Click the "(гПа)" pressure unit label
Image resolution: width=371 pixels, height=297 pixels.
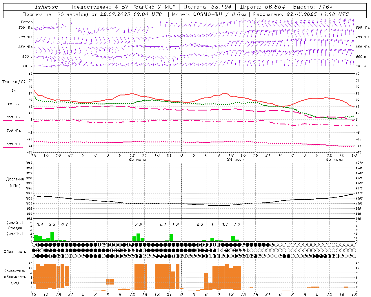click(x=15, y=186)
